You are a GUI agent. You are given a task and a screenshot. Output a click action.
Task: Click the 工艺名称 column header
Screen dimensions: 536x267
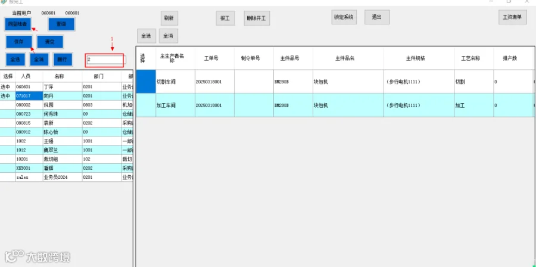pos(474,58)
